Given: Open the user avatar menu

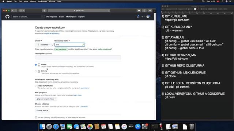Looking at the screenshot, I should [x=148, y=17].
